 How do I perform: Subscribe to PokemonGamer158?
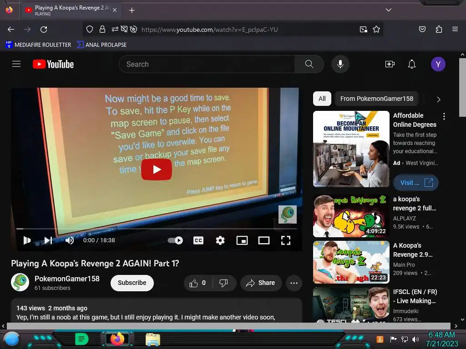point(132,283)
